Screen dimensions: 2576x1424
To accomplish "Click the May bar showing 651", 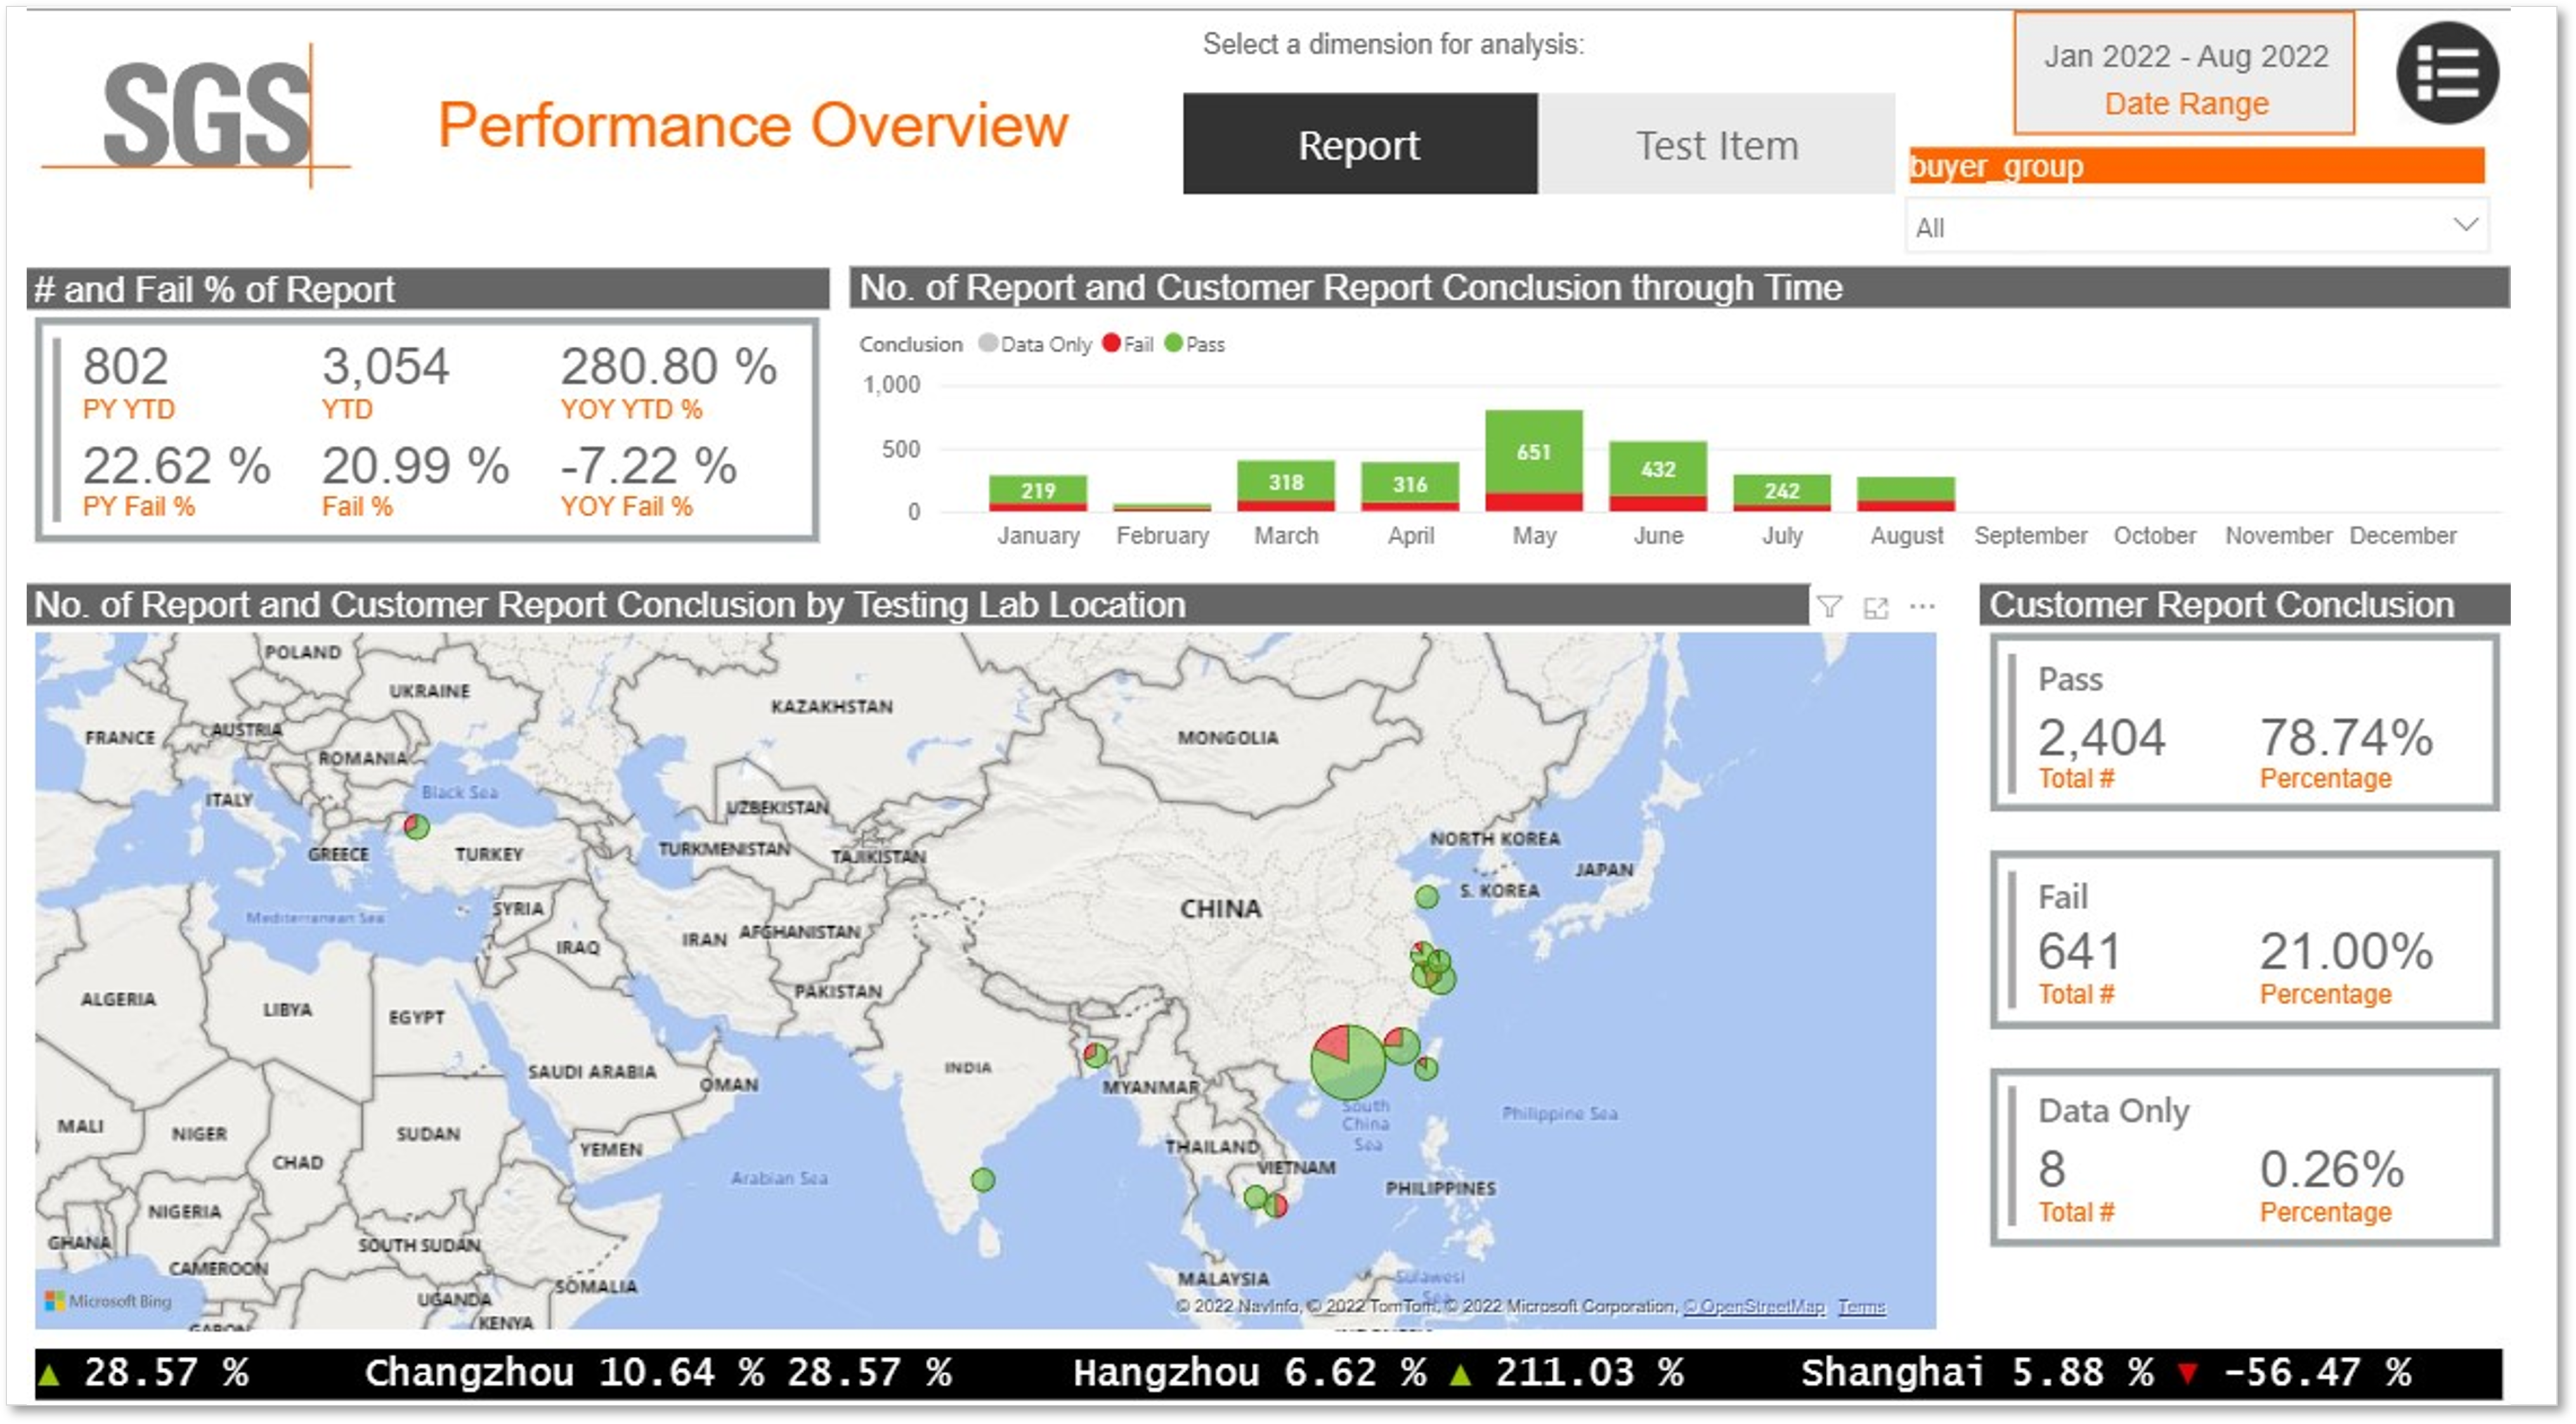I will tap(1533, 452).
